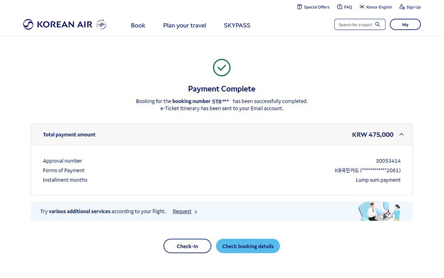Open the Book menu
The width and height of the screenshot is (444, 278).
tap(138, 25)
